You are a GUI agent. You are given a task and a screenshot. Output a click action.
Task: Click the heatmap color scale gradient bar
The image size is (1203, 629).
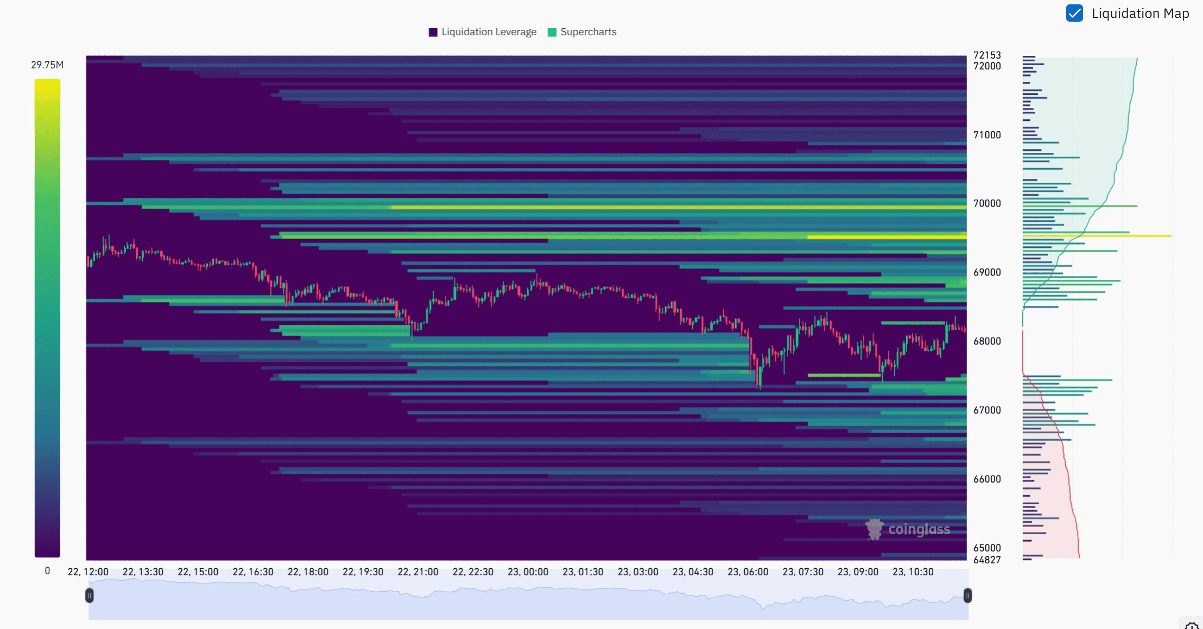pos(47,318)
